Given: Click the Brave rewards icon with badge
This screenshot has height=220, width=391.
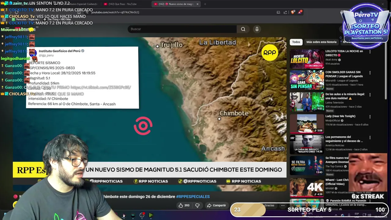Looking at the screenshot, I should click(301, 12).
